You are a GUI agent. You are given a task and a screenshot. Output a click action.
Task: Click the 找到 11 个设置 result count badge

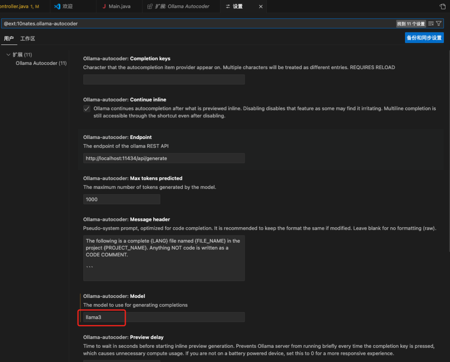coord(411,24)
